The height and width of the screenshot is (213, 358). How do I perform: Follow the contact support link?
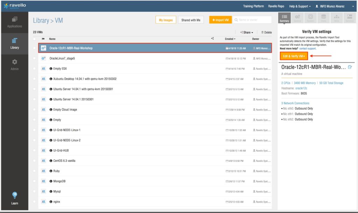307,48
